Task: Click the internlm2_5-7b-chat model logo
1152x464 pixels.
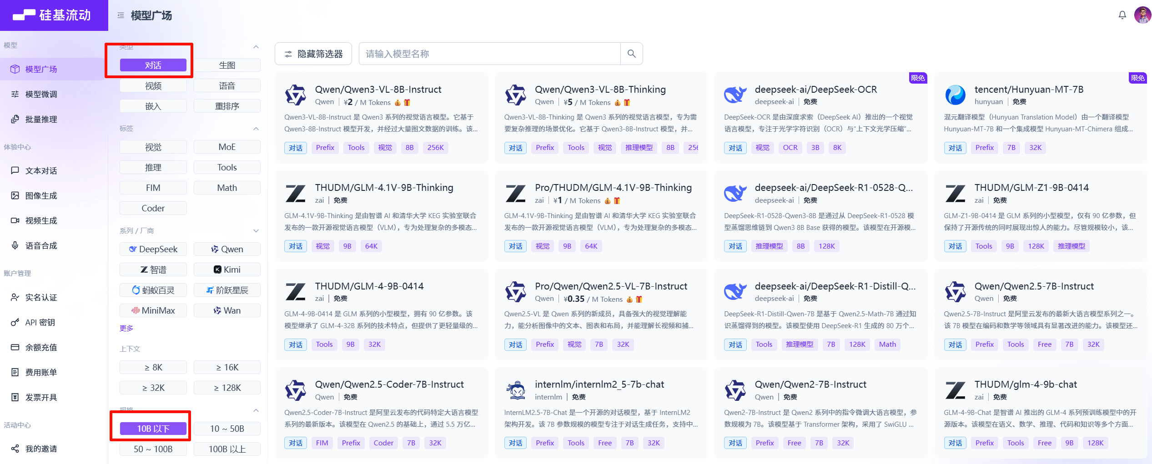Action: (516, 390)
